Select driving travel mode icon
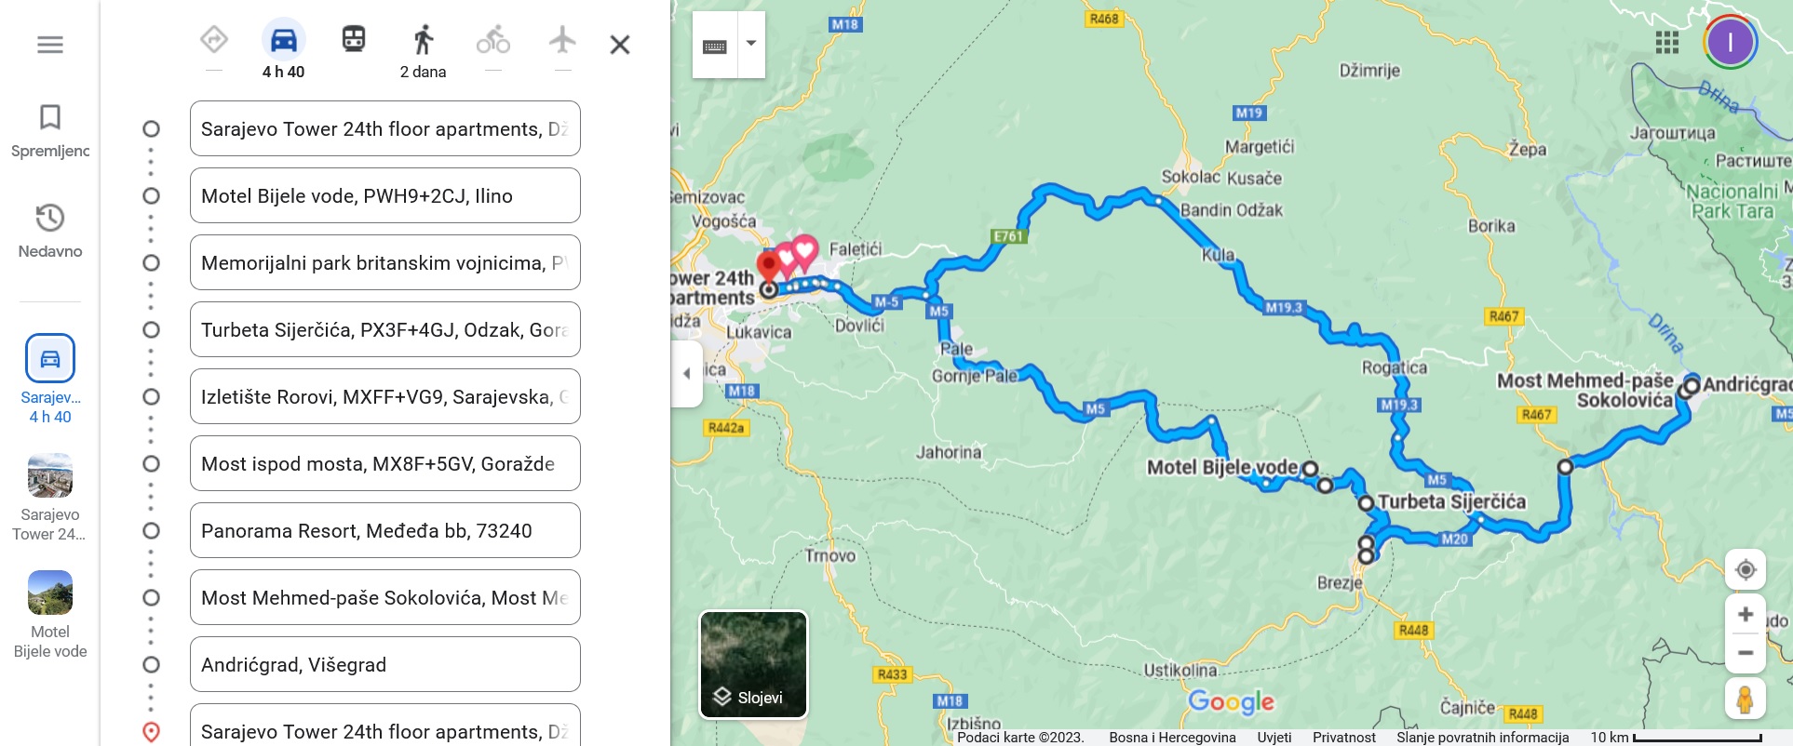The width and height of the screenshot is (1793, 746). coord(283,40)
